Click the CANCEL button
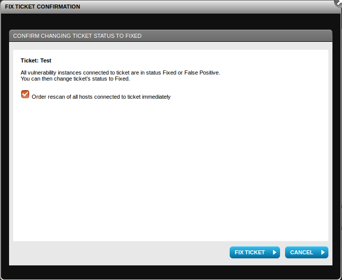The width and height of the screenshot is (342, 280). (306, 252)
